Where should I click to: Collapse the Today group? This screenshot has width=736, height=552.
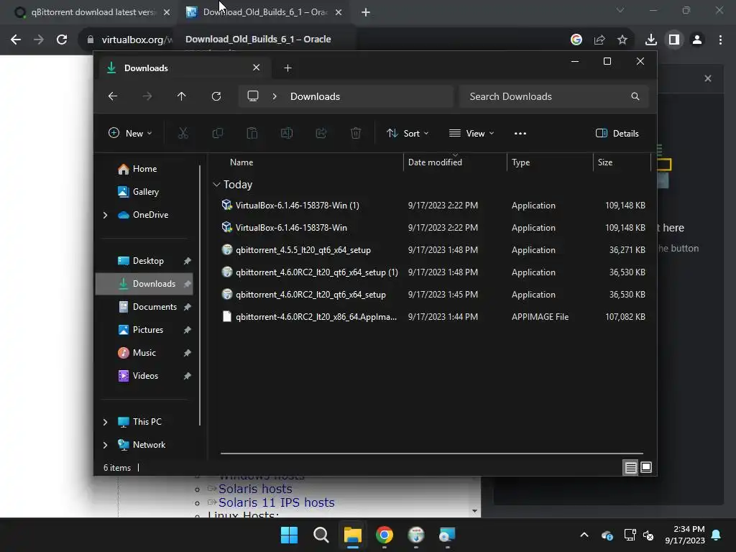tap(216, 185)
